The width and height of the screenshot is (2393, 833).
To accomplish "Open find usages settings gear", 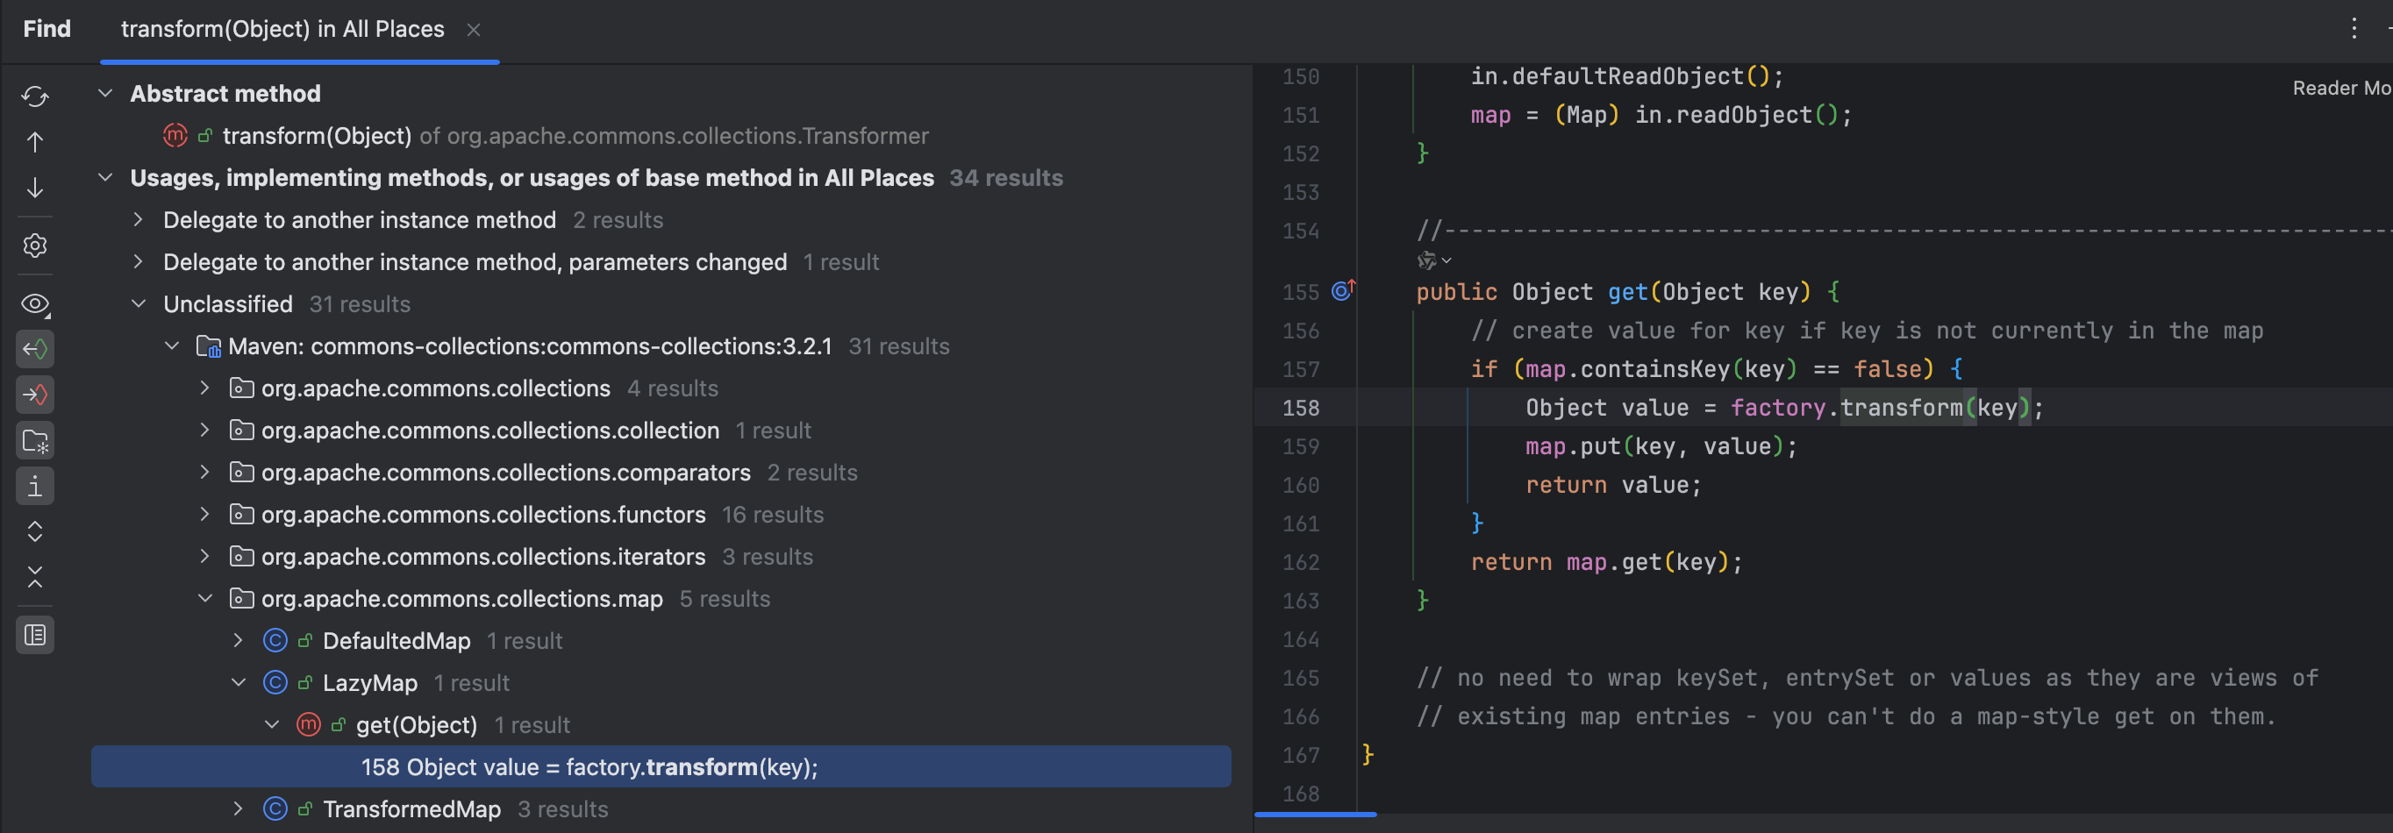I will click(35, 246).
